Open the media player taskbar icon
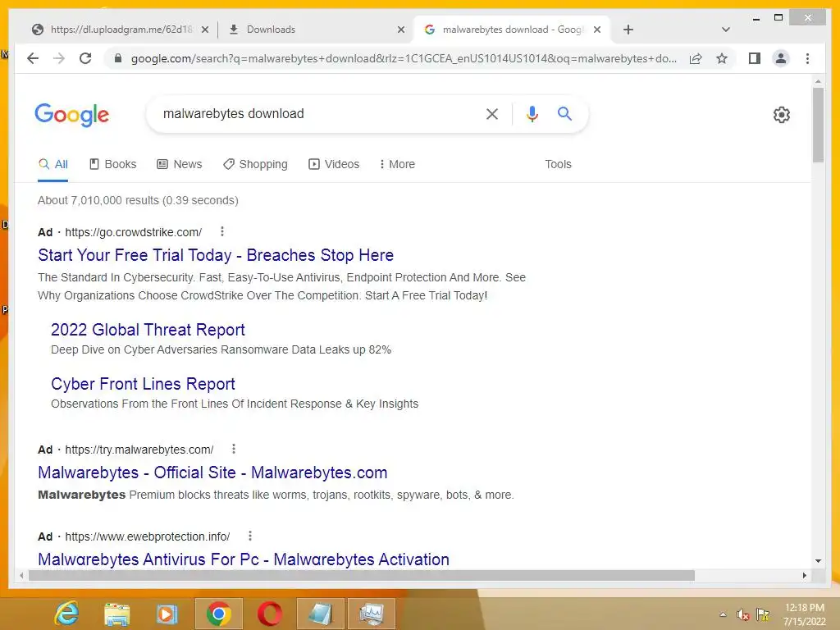 click(x=167, y=613)
